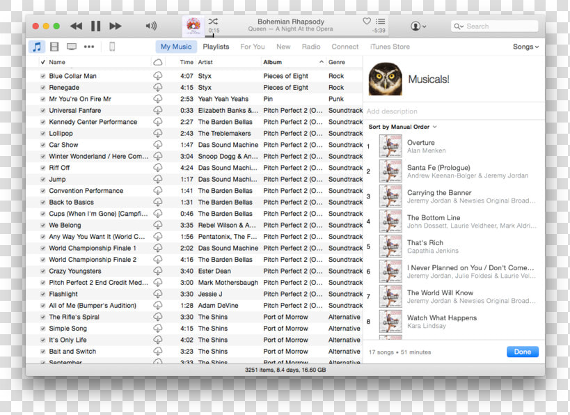Click the Add description field

[454, 111]
